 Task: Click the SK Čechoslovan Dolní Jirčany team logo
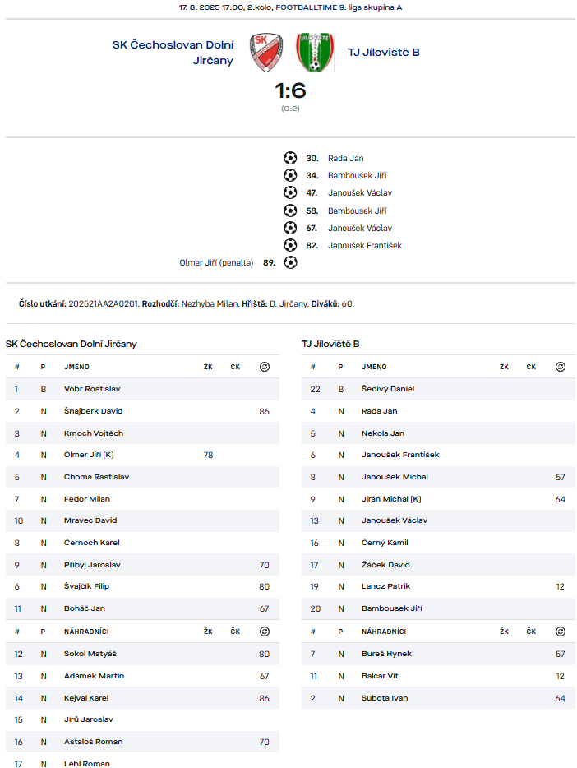(266, 52)
